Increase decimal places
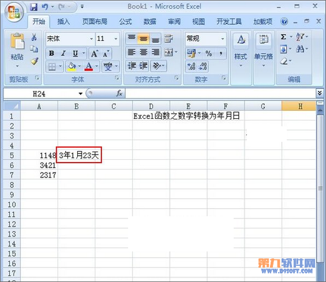The height and width of the screenshot is (282, 326). 191,66
